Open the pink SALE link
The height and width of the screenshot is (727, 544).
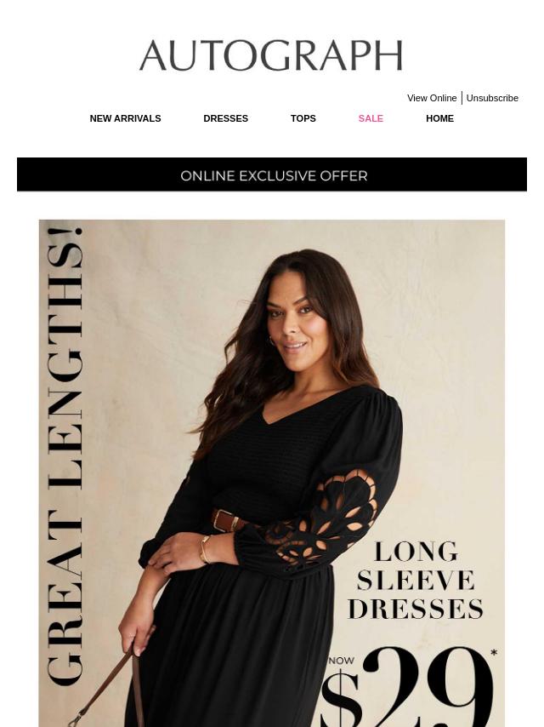[371, 118]
